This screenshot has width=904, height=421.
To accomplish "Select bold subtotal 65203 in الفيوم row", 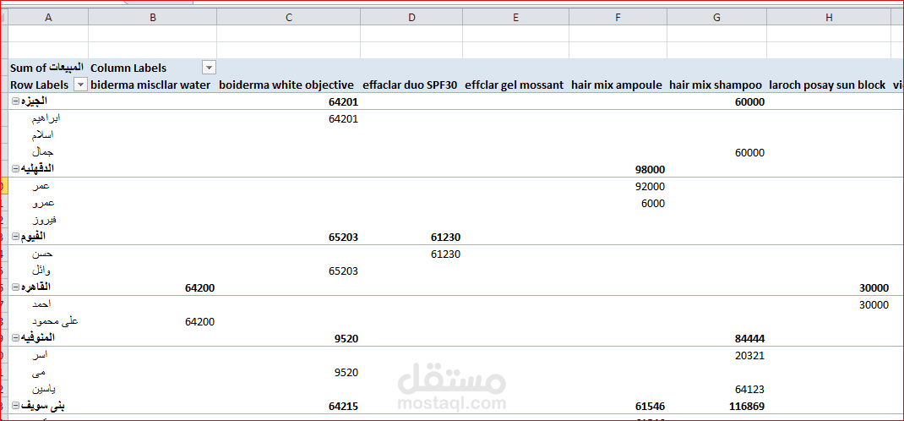I will click(x=344, y=237).
